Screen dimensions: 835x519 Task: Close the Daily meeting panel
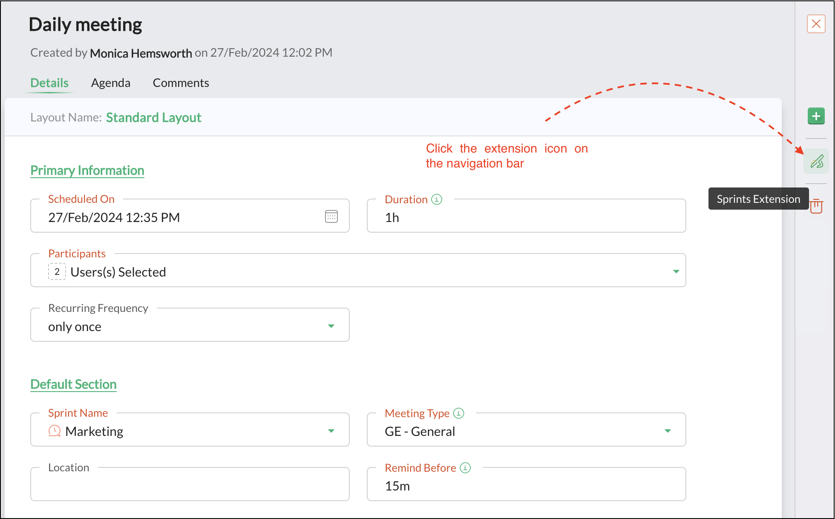816,24
